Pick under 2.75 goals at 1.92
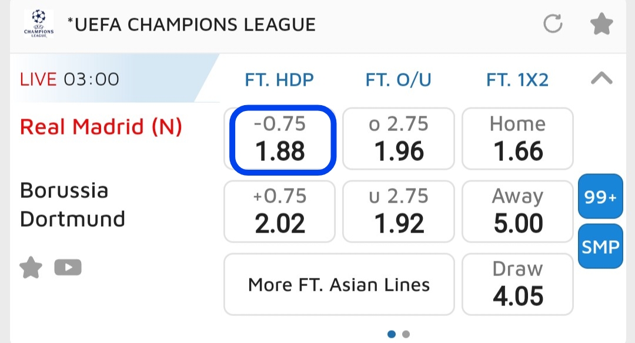 click(399, 211)
